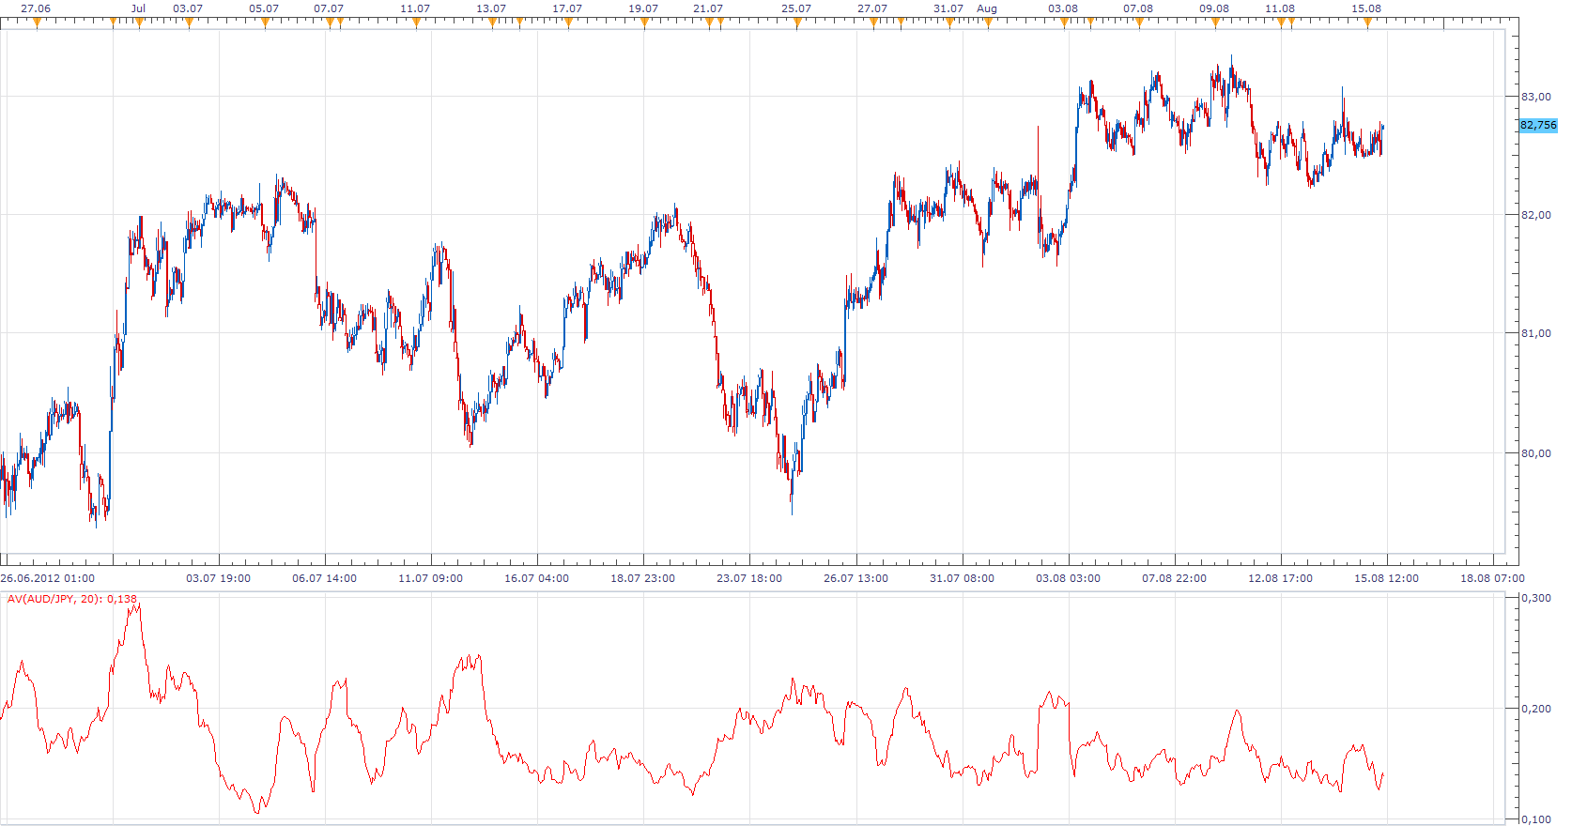Click the 0,200 indicator scale label
The height and width of the screenshot is (826, 1572).
click(1536, 709)
